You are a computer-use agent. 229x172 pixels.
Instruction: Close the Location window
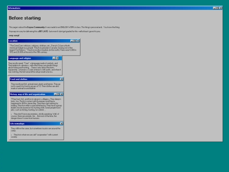point(78,41)
